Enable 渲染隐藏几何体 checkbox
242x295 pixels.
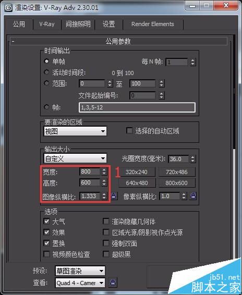tap(106, 221)
